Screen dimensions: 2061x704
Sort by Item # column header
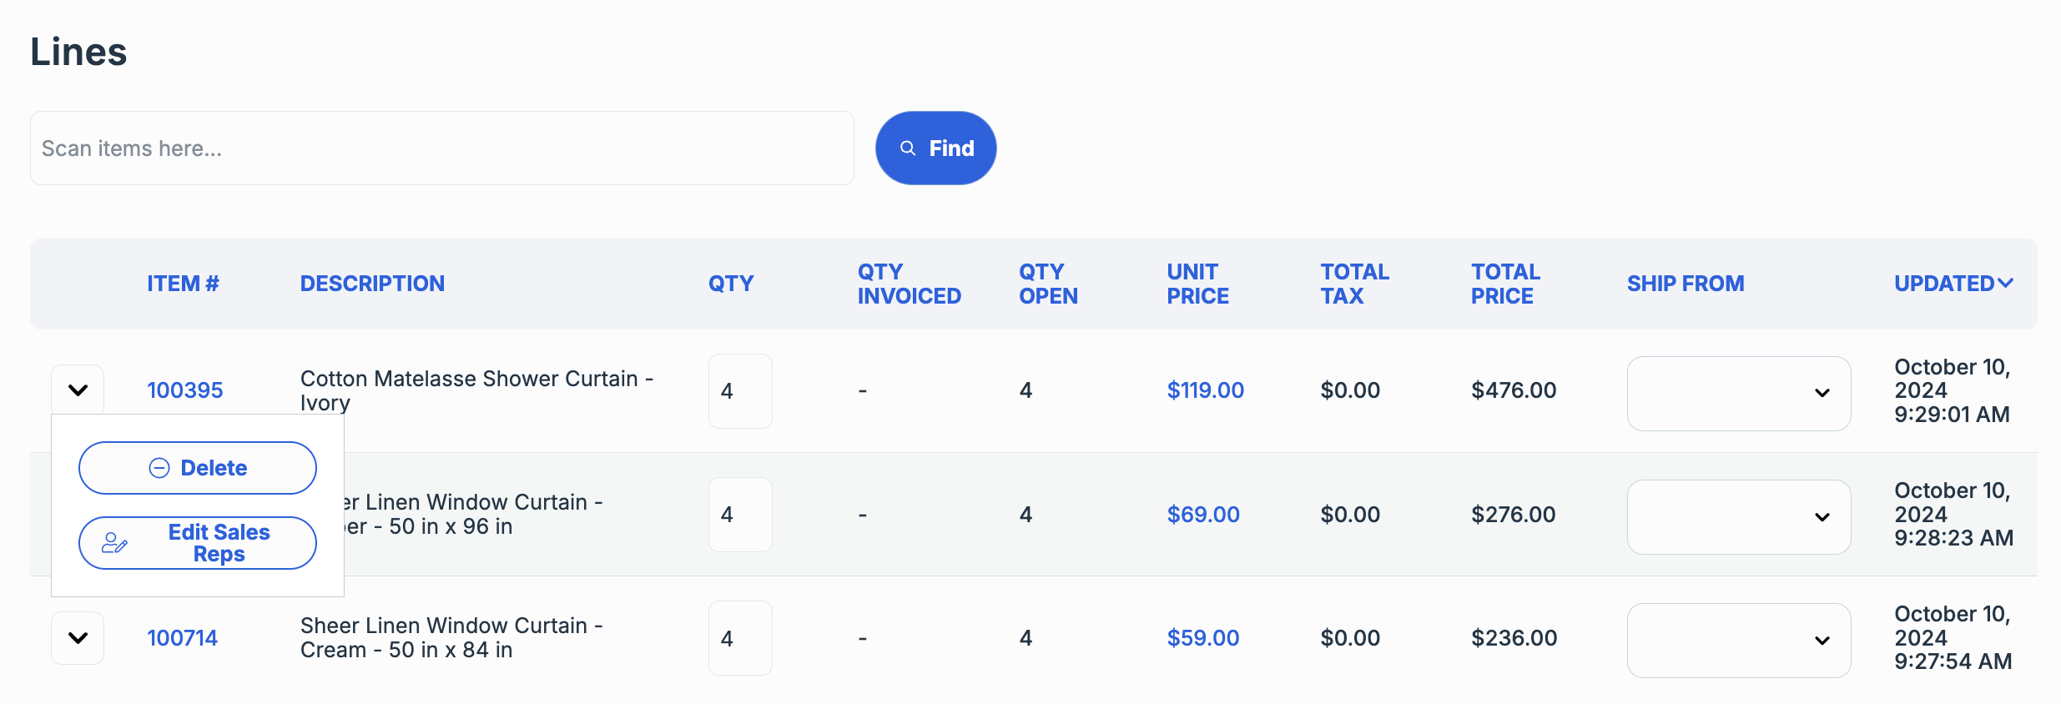[x=183, y=284]
